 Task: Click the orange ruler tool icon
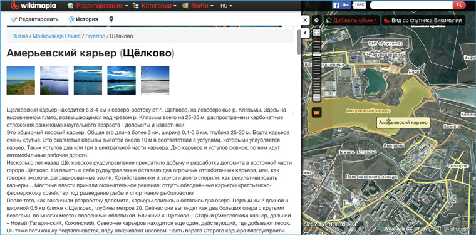316,112
